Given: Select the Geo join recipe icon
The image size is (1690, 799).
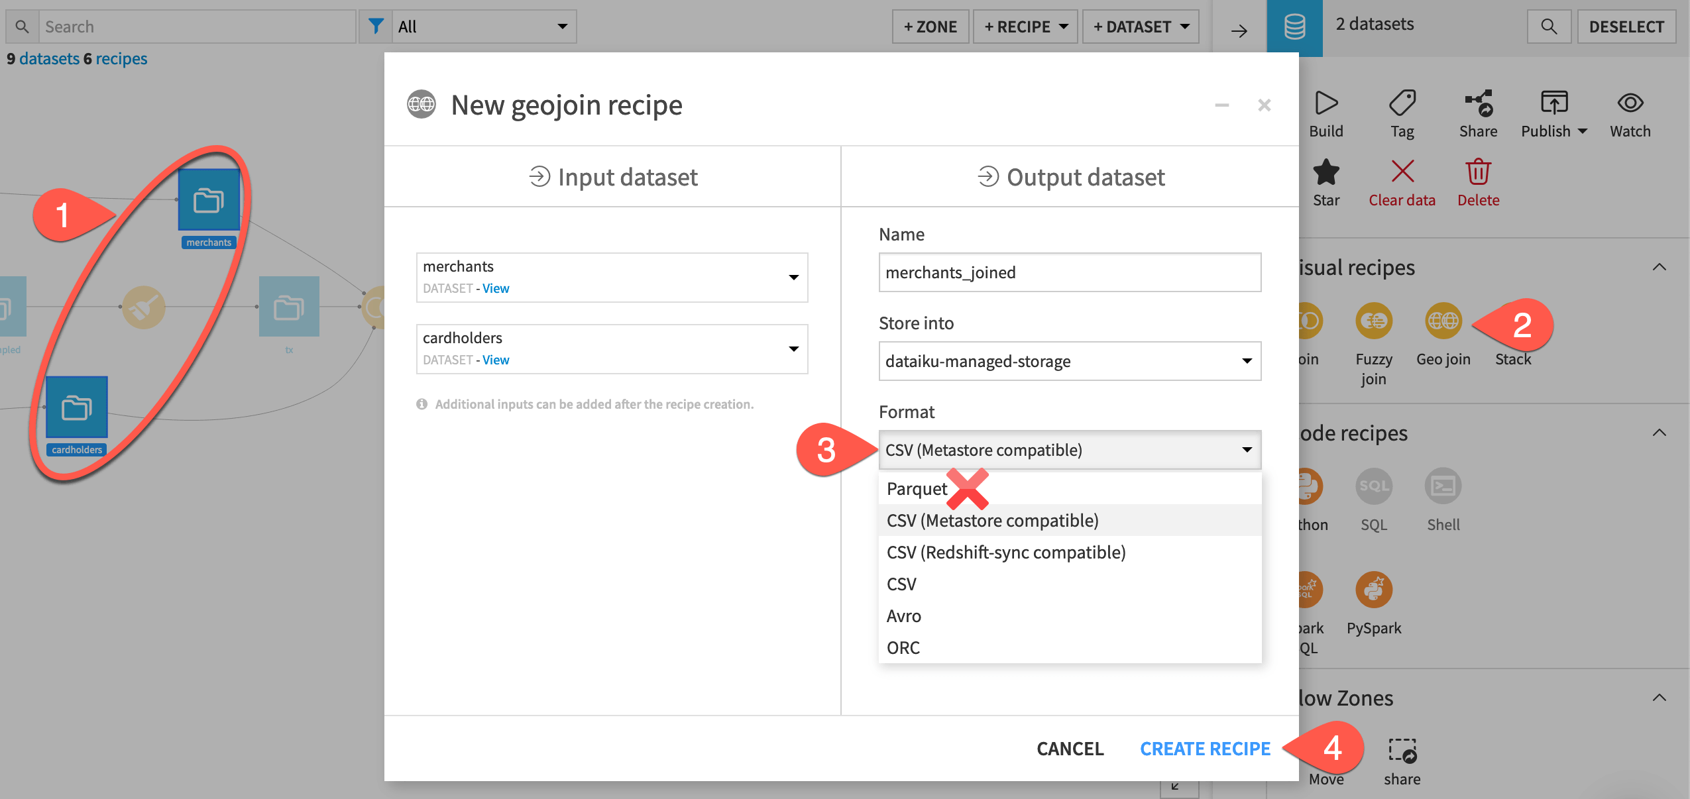Looking at the screenshot, I should (x=1443, y=321).
